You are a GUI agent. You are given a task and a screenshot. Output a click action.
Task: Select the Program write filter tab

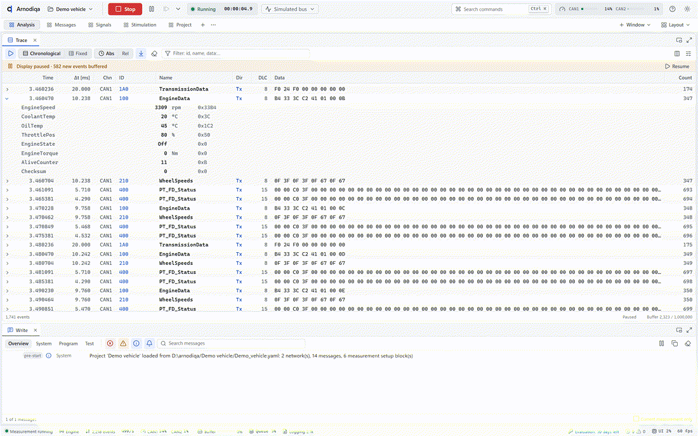[x=68, y=343]
